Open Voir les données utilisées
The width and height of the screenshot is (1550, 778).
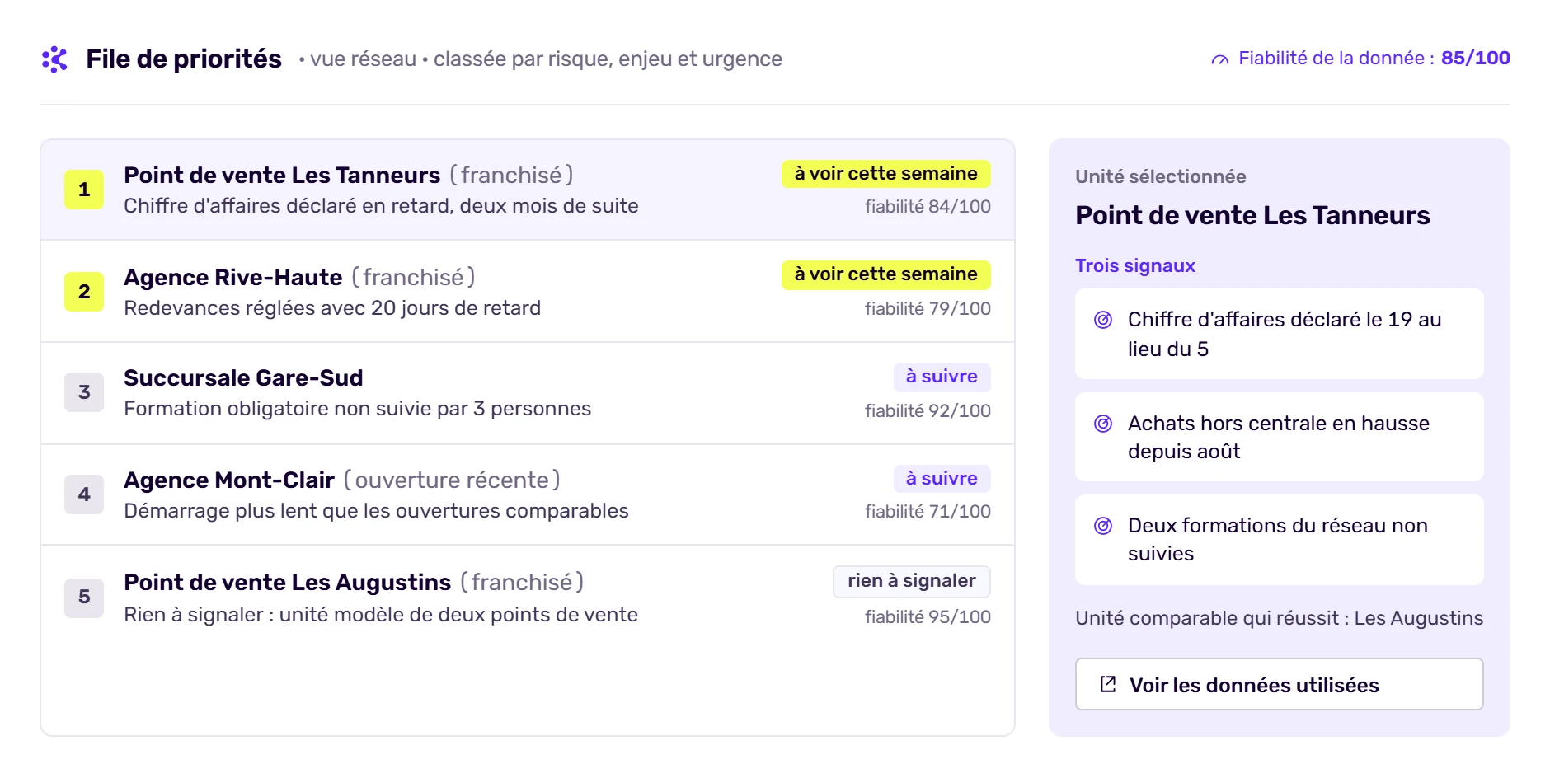(x=1279, y=684)
